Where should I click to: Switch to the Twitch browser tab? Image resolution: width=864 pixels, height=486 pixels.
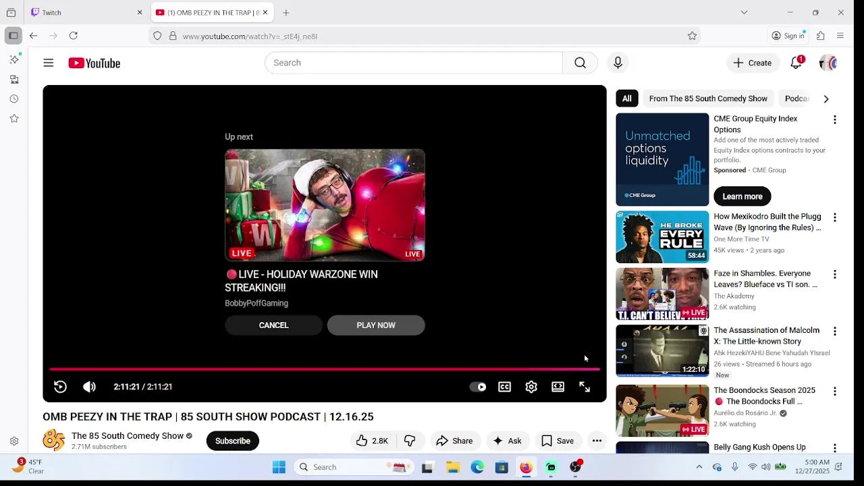[x=86, y=12]
